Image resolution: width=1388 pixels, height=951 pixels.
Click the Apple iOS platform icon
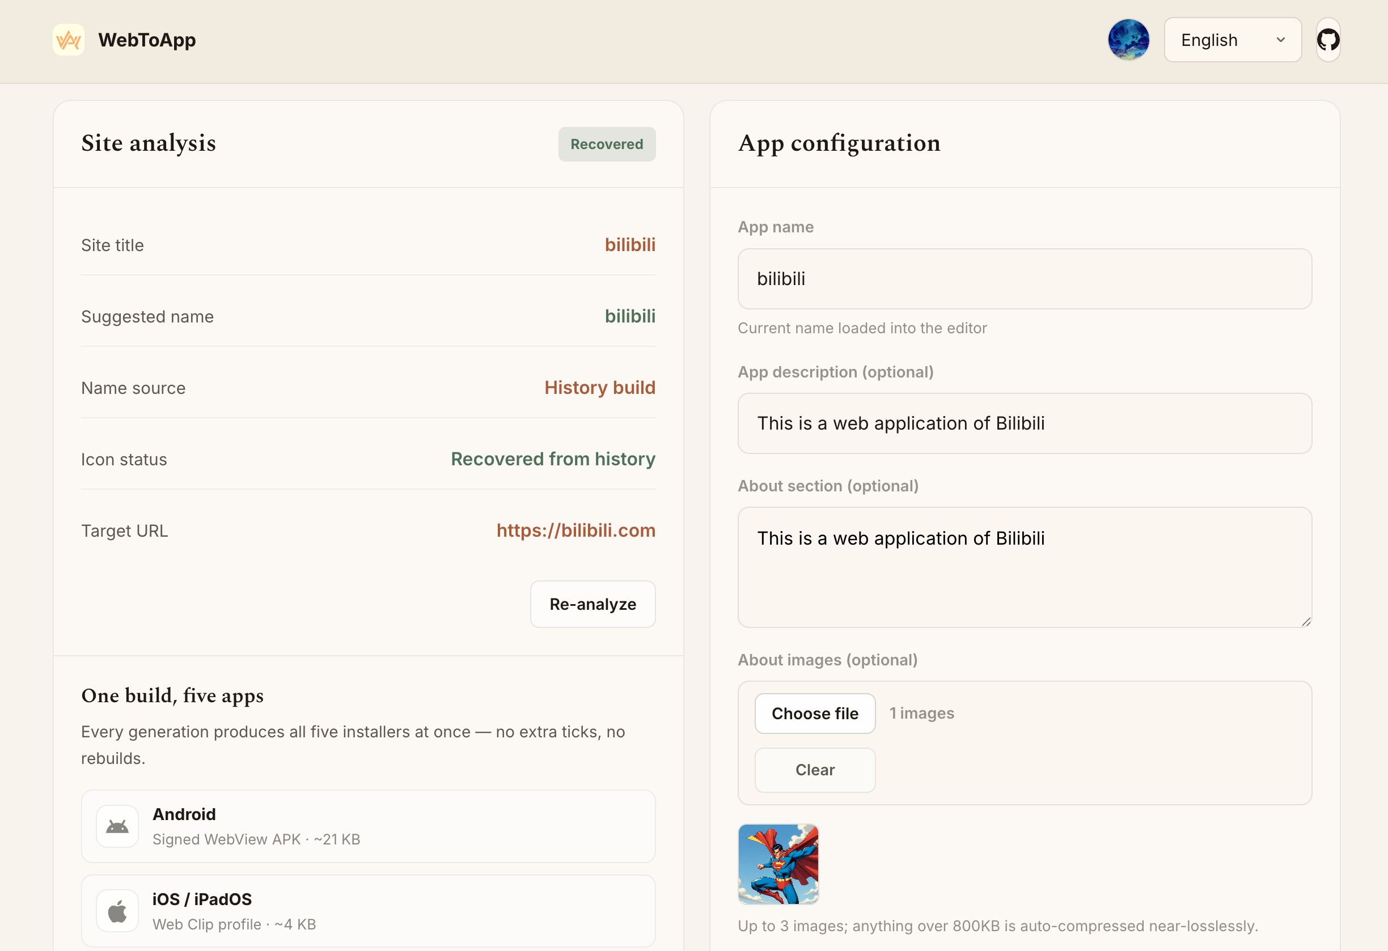pos(117,911)
